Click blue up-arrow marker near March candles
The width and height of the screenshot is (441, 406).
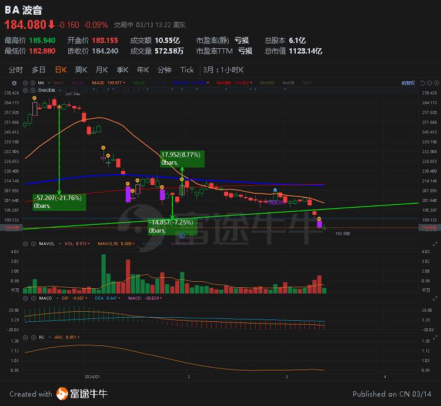coord(275,190)
